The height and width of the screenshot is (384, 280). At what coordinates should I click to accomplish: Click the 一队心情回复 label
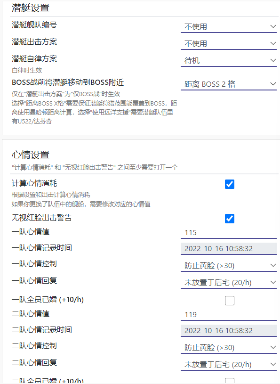pos(34,281)
